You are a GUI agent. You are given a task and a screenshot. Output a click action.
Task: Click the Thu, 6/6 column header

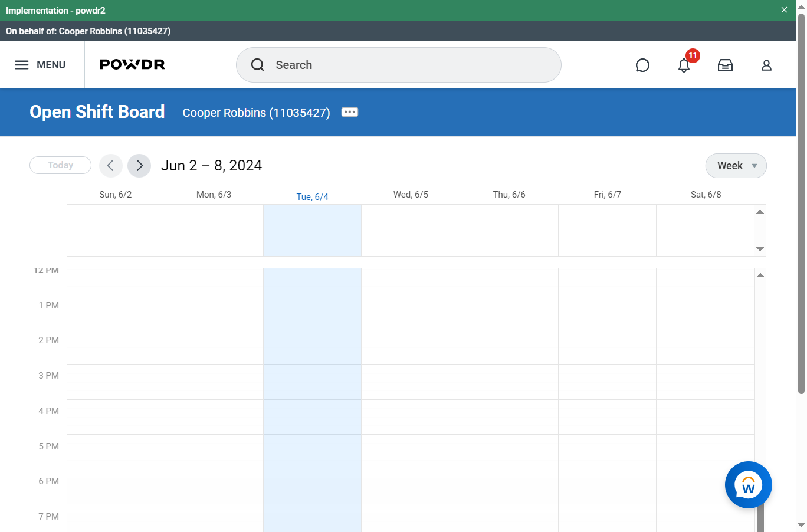(509, 195)
